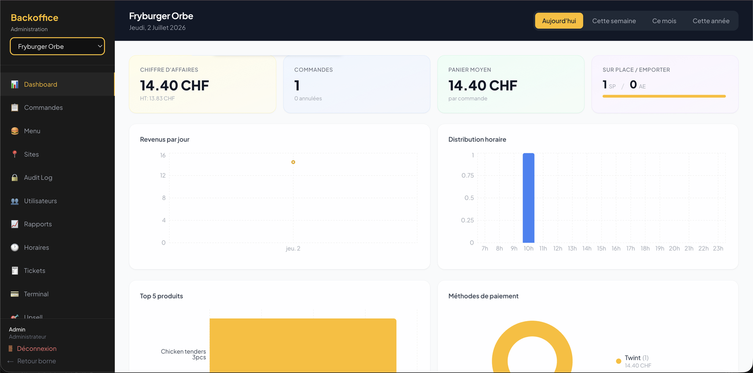Click the Terminal card icon
Image resolution: width=753 pixels, height=373 pixels.
pos(15,294)
